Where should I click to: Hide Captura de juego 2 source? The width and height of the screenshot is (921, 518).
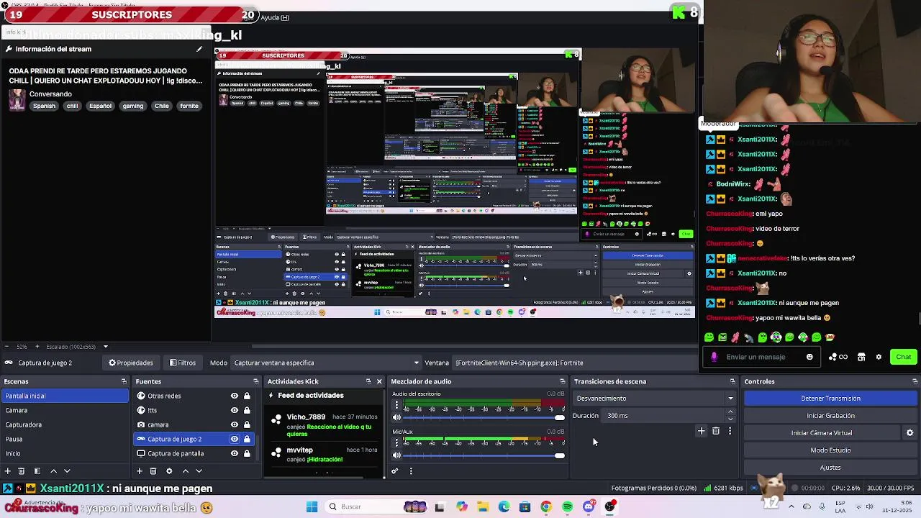pyautogui.click(x=234, y=439)
